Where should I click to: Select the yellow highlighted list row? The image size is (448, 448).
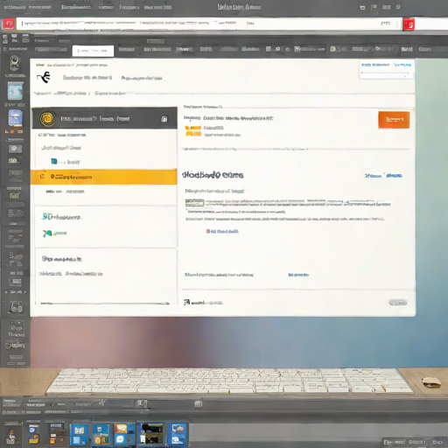pyautogui.click(x=104, y=177)
